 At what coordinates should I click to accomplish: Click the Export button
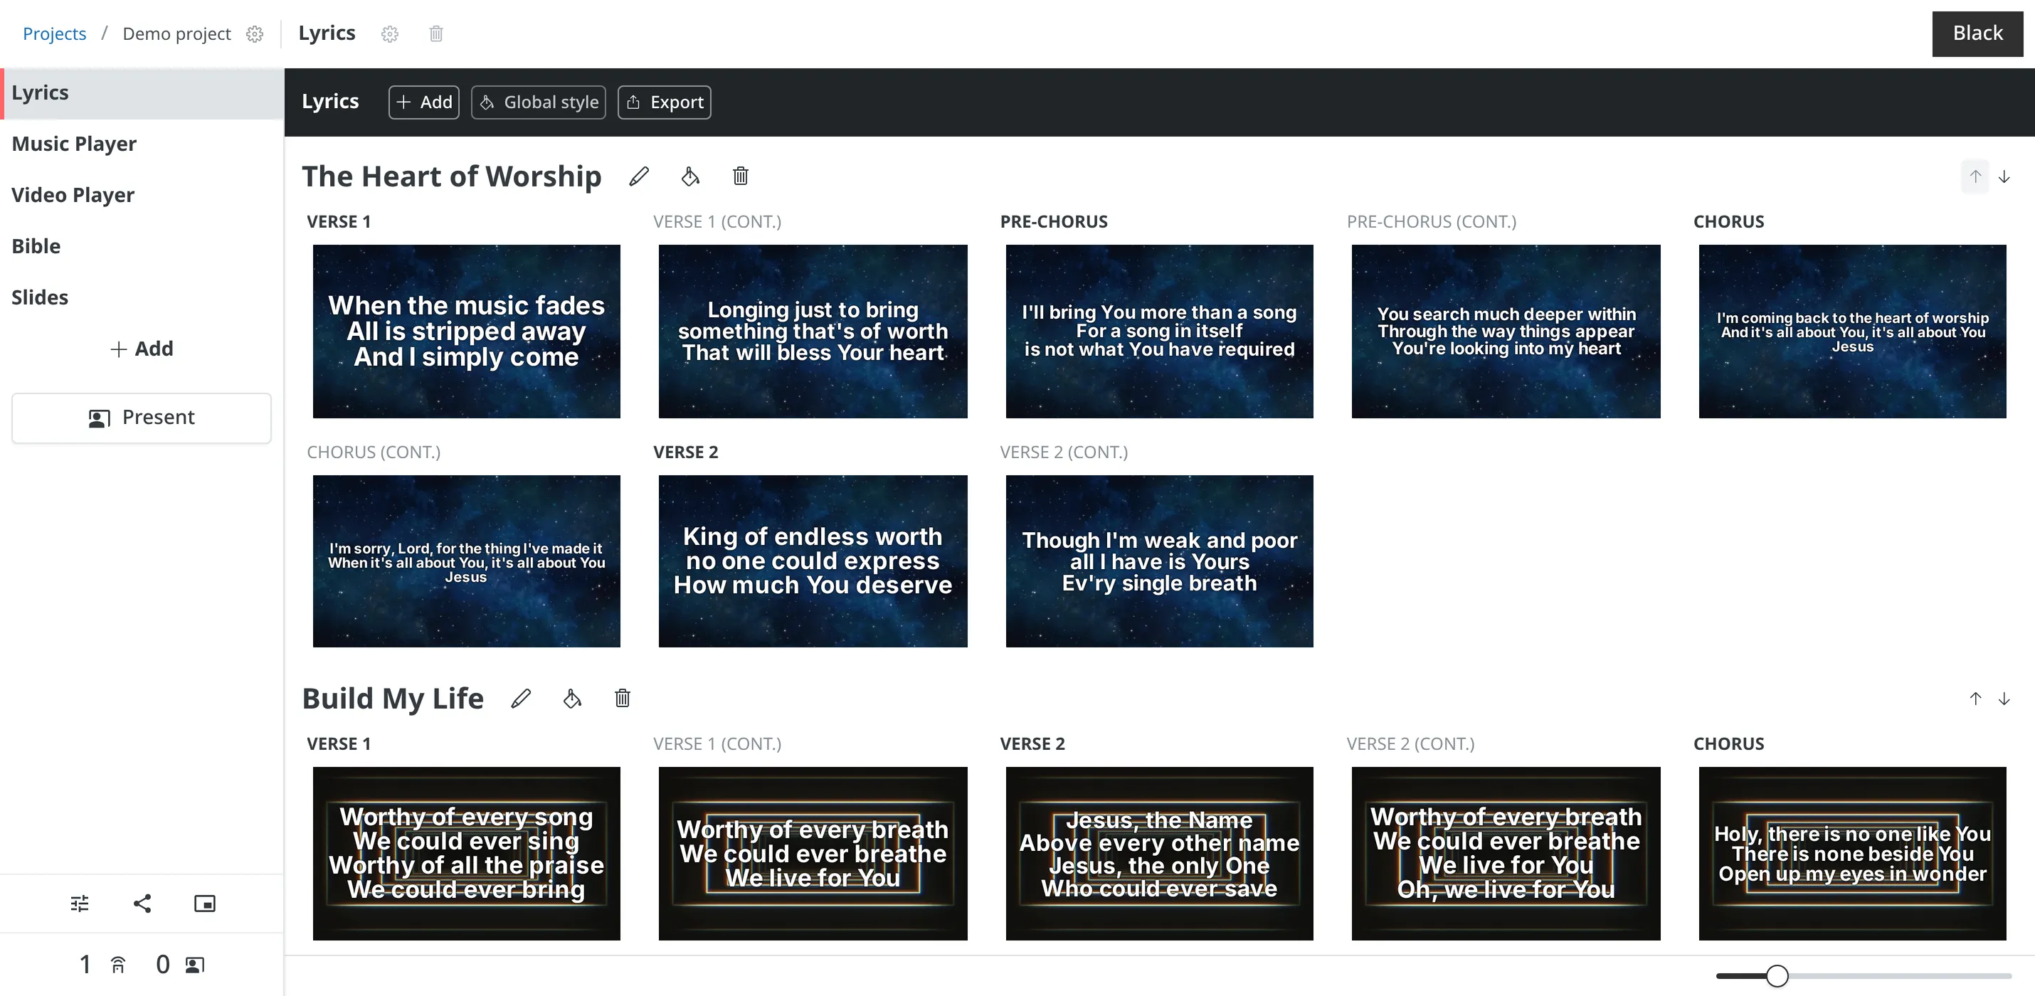pos(665,102)
